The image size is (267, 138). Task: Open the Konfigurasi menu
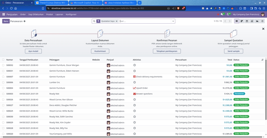click(x=71, y=14)
